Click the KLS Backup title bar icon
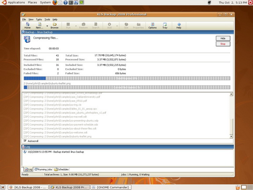This screenshot has height=190, width=253. (24, 15)
